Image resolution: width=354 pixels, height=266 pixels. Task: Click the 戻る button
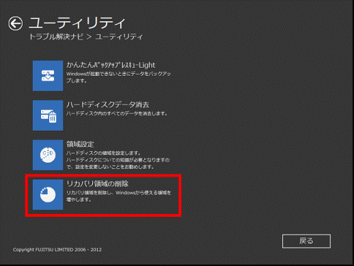point(306,241)
